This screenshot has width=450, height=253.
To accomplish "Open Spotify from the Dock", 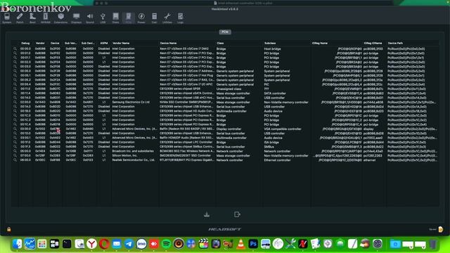I will tap(166, 244).
